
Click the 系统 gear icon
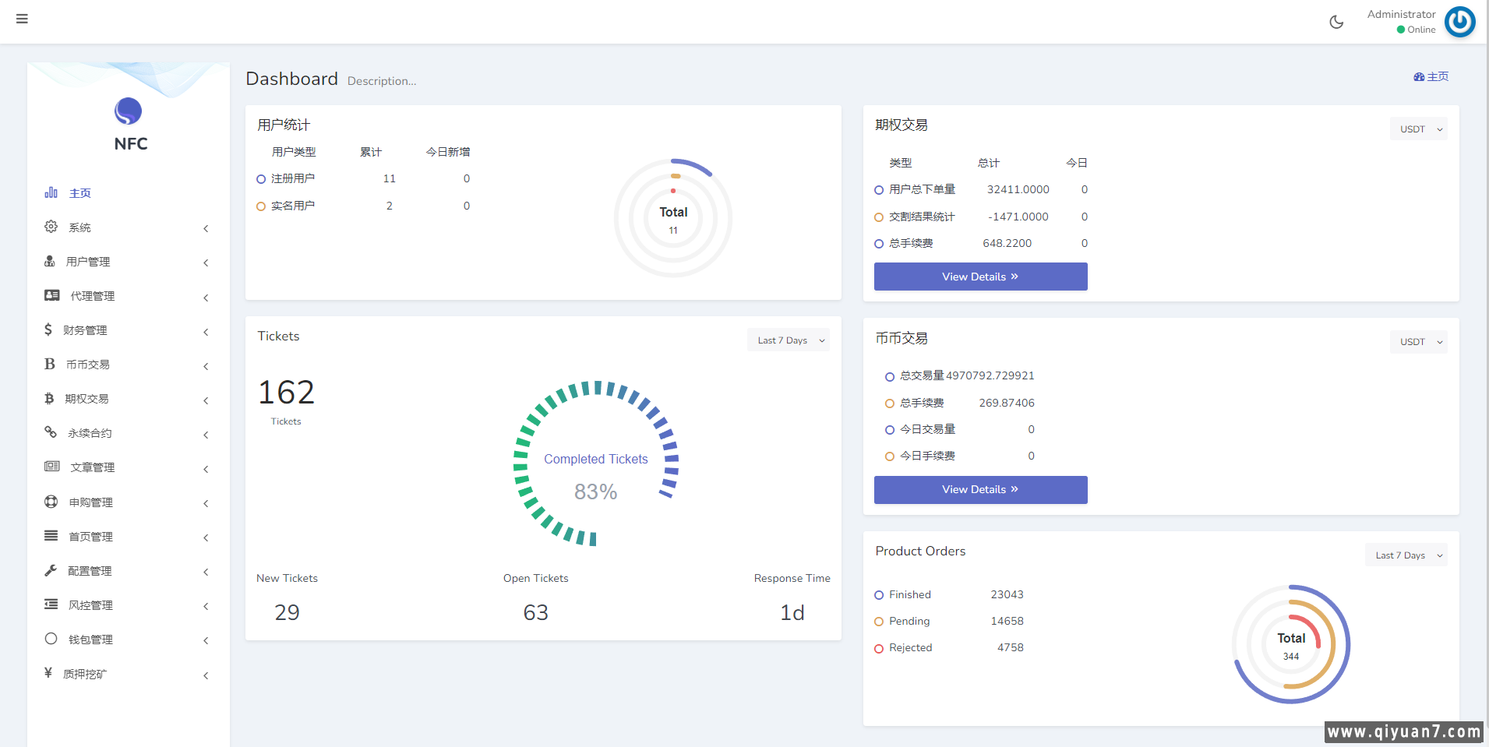point(51,227)
